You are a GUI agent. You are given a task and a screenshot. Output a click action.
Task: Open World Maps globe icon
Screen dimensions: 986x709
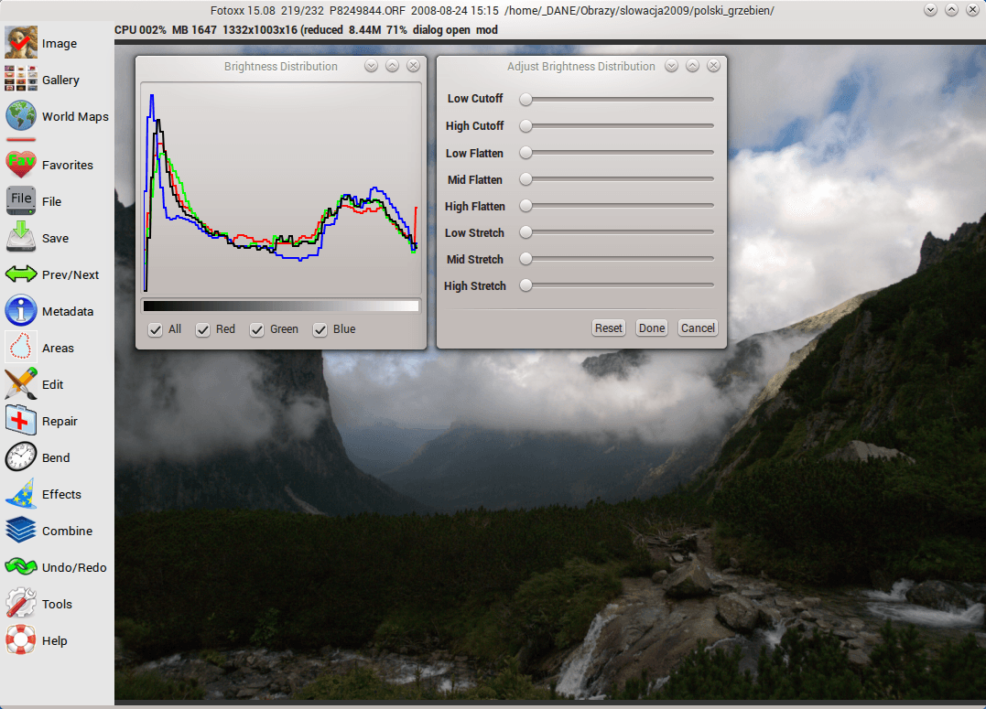click(x=21, y=115)
